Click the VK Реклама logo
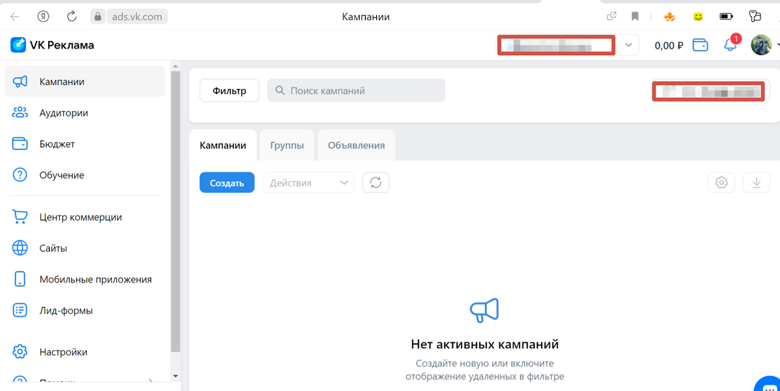 pos(53,45)
